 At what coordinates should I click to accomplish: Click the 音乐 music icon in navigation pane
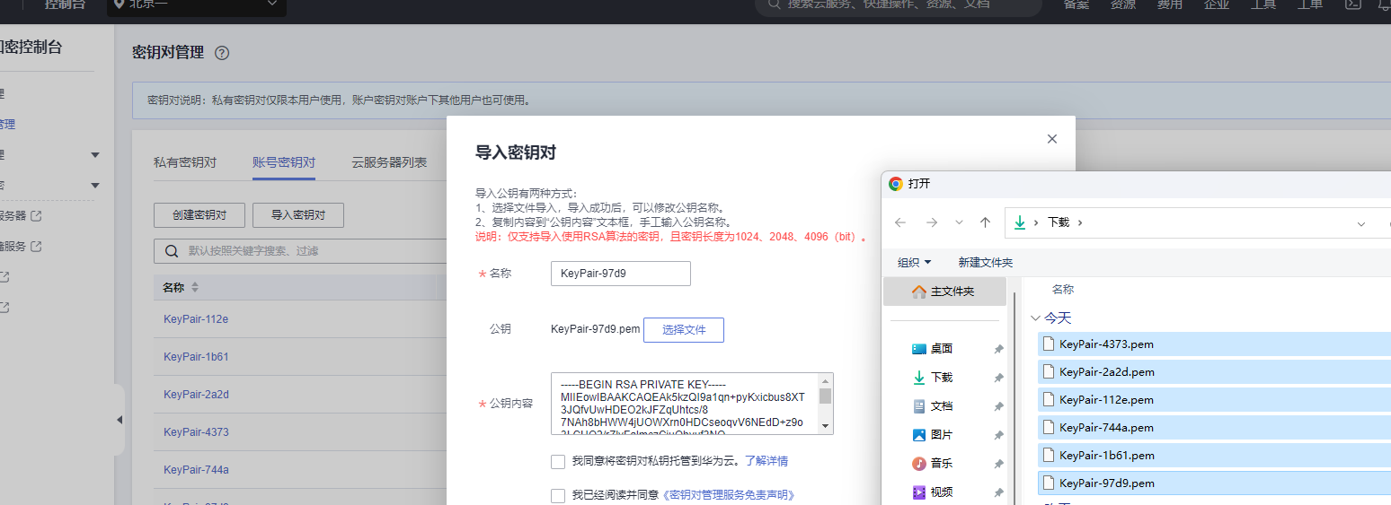[919, 464]
